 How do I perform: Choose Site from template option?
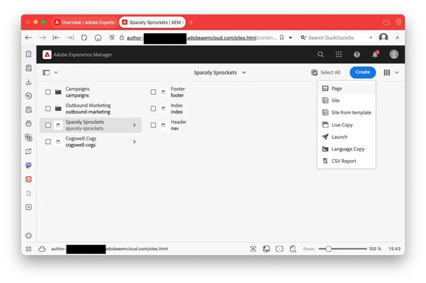tap(346, 113)
